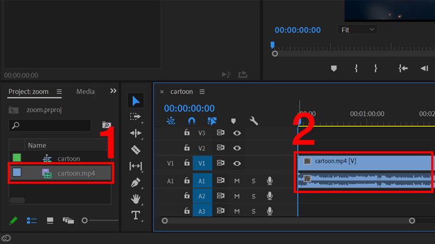Select the Pen tool
Viewport: 435px width, 244px height.
click(x=135, y=183)
